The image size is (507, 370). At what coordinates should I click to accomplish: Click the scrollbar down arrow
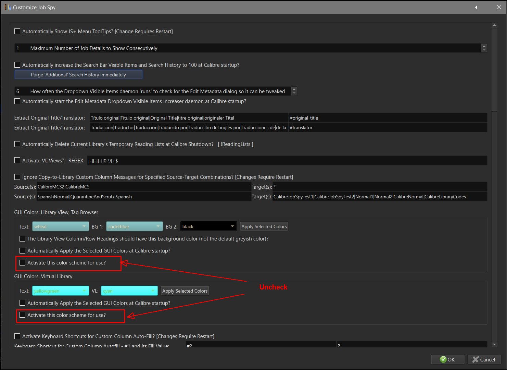click(494, 344)
